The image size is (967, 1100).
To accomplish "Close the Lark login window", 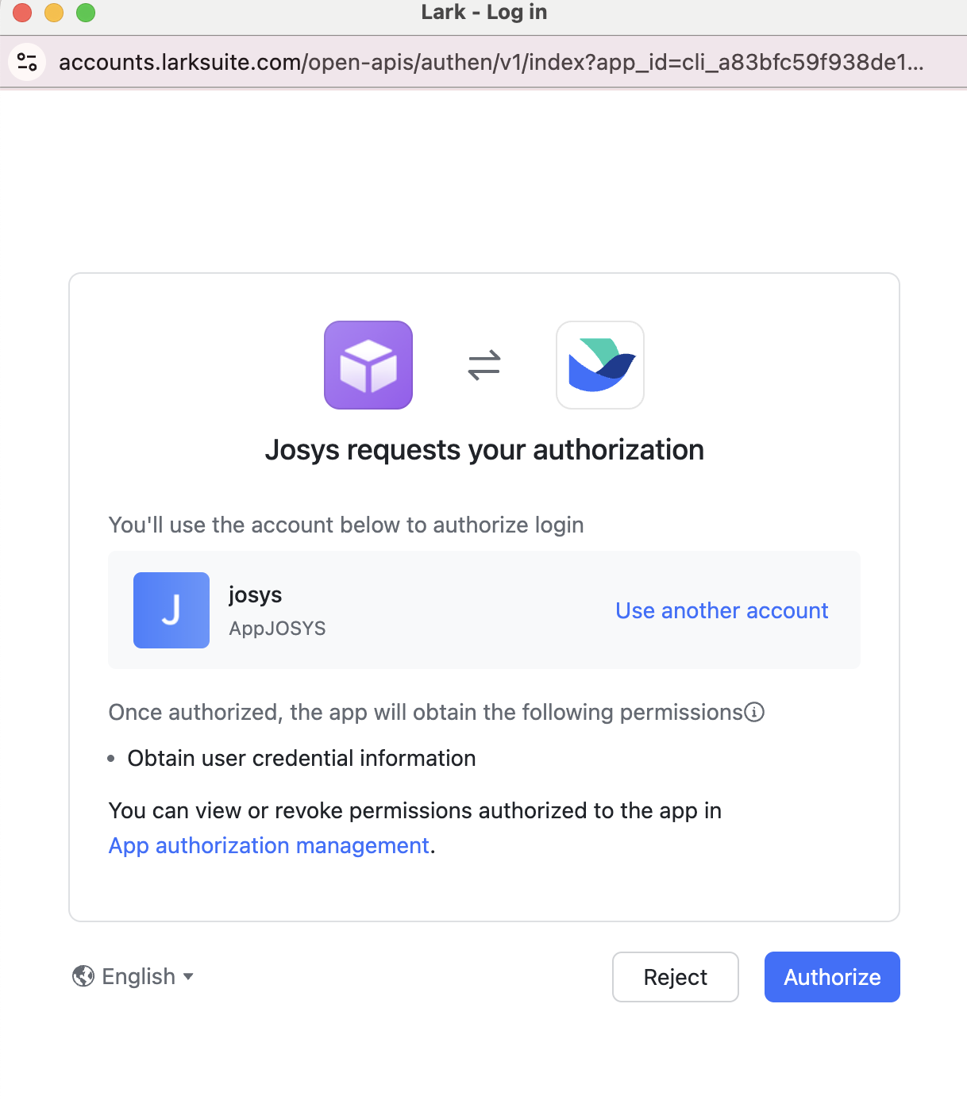I will (x=22, y=13).
